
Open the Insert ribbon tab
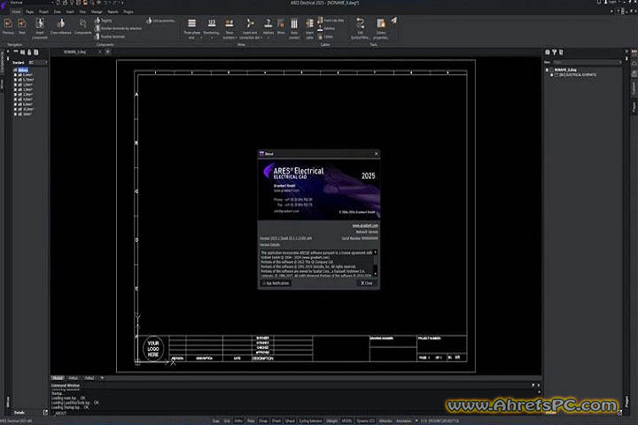pos(70,12)
